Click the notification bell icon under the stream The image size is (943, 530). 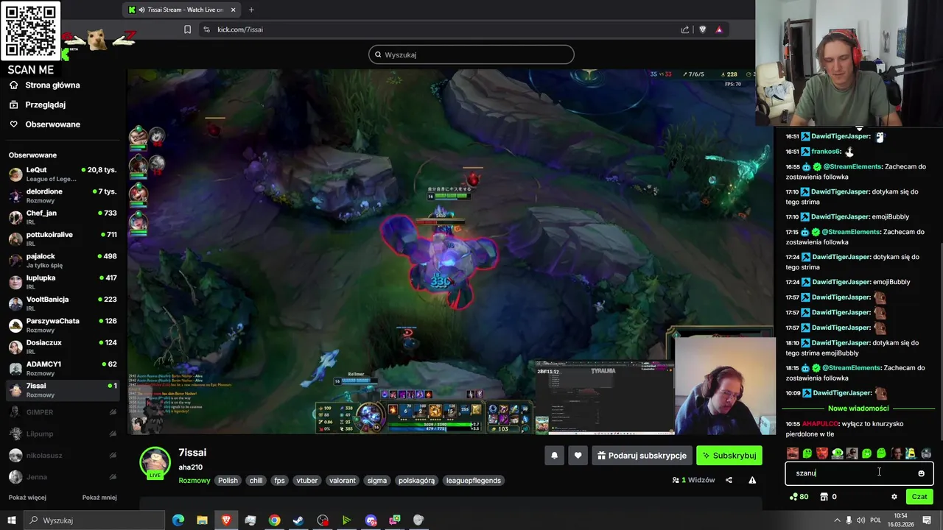(x=555, y=456)
